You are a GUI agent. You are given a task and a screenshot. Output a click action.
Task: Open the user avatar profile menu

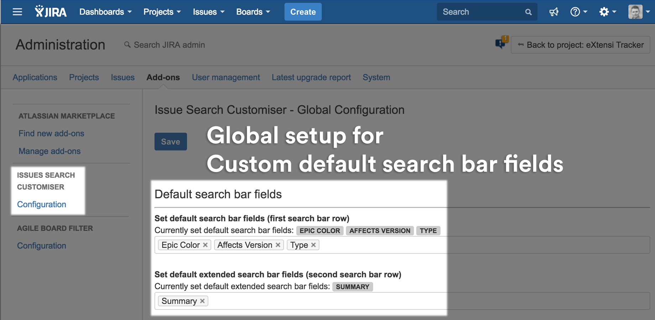click(639, 12)
